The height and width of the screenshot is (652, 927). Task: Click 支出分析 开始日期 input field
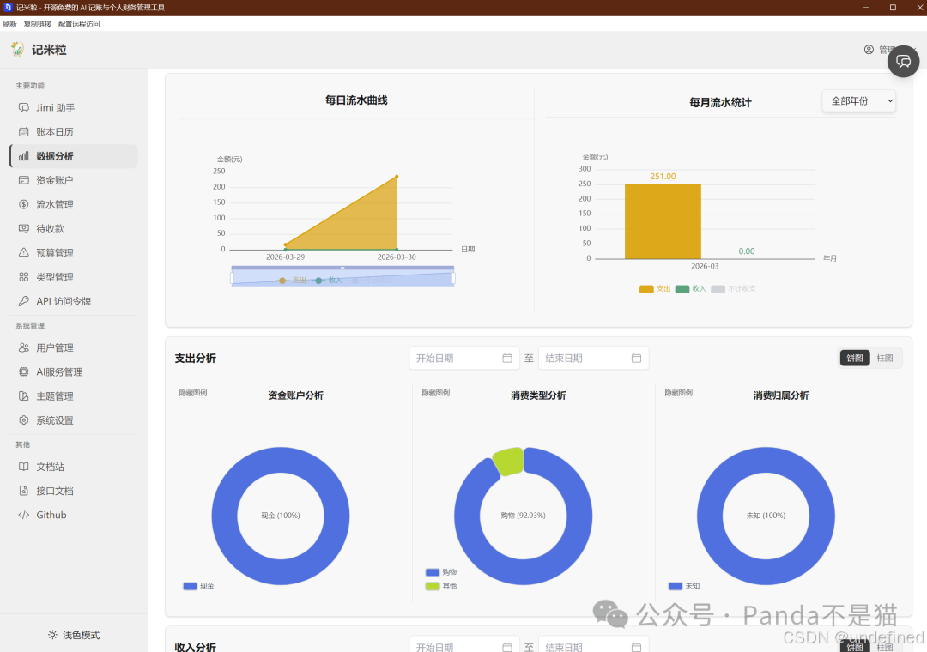[x=464, y=359]
